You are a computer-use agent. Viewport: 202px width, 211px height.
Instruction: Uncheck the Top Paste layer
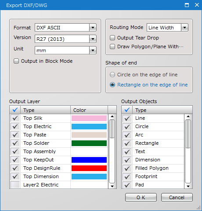pyautogui.click(x=15, y=135)
